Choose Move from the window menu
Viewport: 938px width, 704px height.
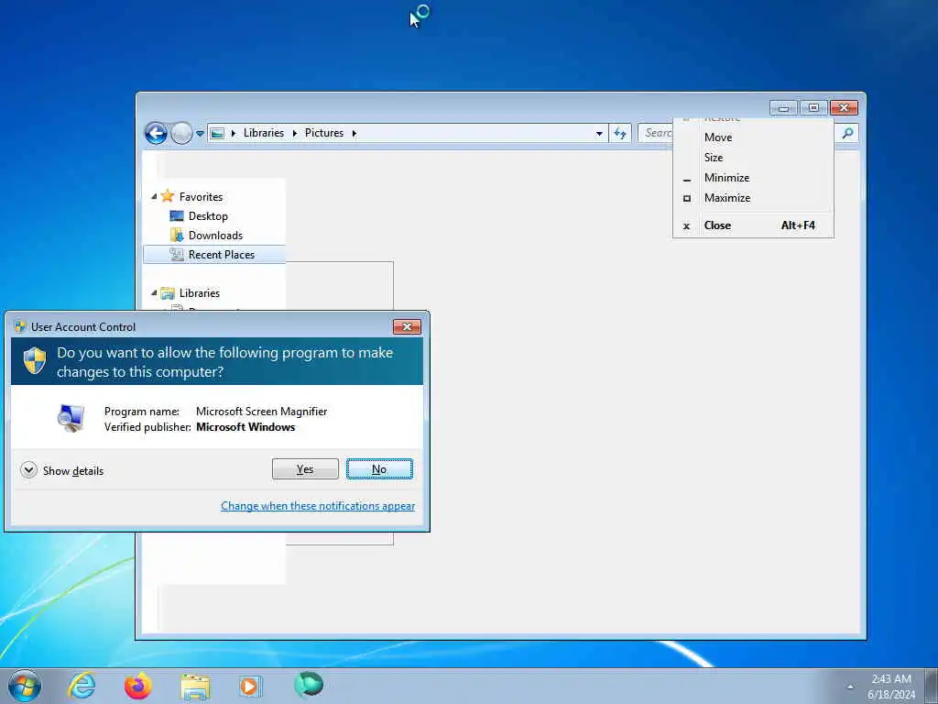coord(753,137)
